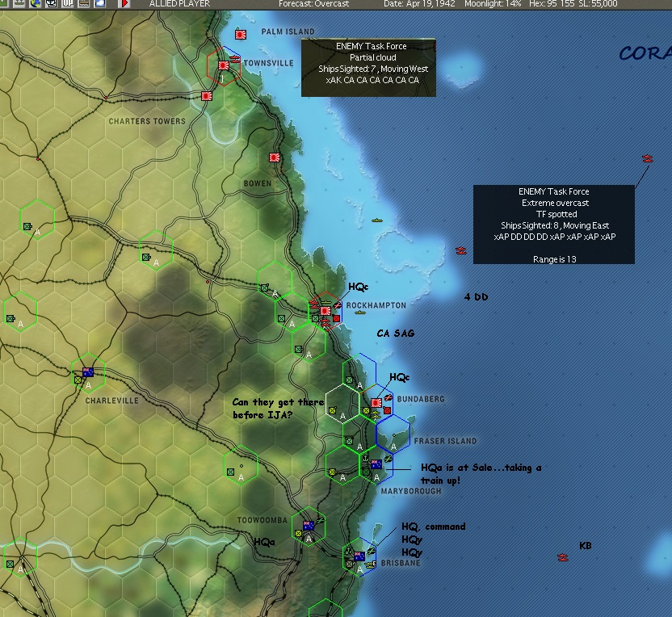Click red enemy task force east of Brisbane
The image size is (672, 617).
click(563, 557)
